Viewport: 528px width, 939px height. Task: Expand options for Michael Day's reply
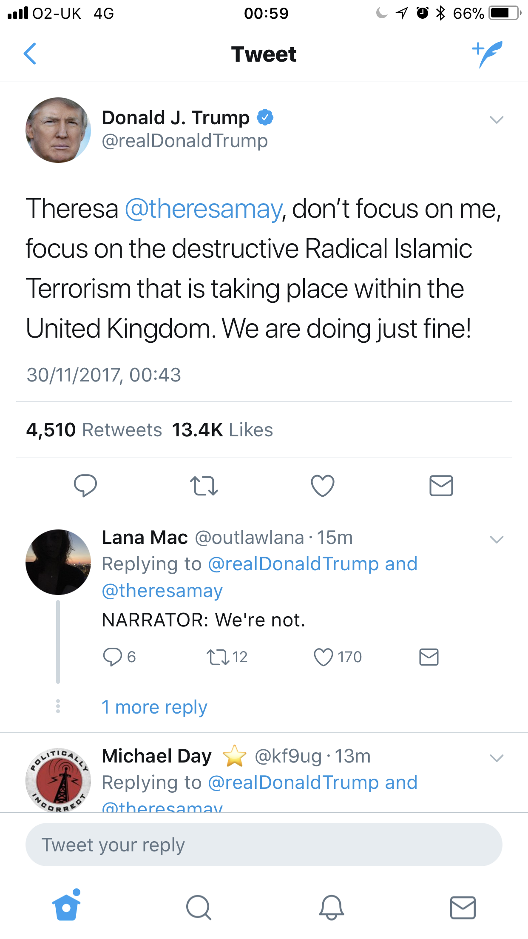point(497,758)
